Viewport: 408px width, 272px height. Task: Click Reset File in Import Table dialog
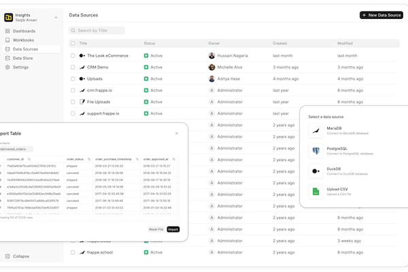click(x=156, y=229)
